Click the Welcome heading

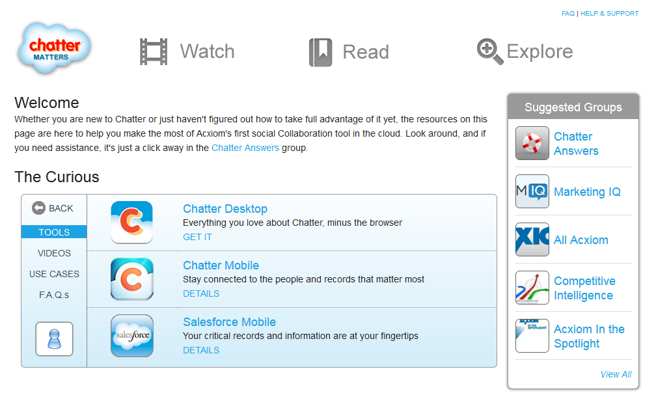click(47, 103)
